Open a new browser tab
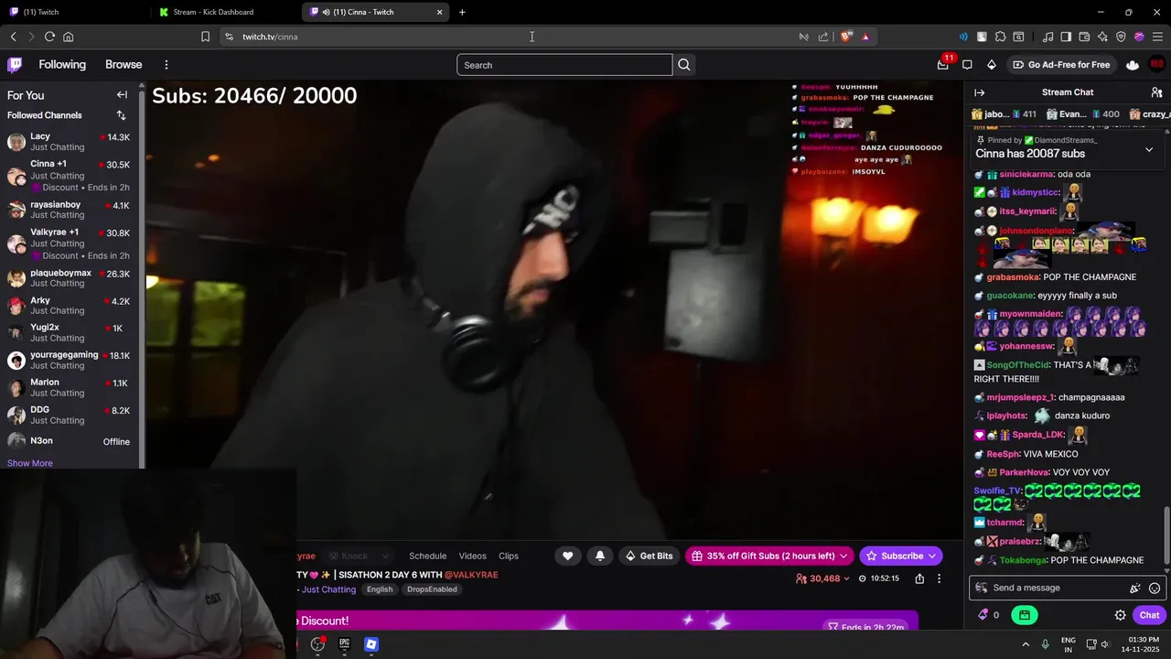The height and width of the screenshot is (659, 1171). pyautogui.click(x=462, y=12)
